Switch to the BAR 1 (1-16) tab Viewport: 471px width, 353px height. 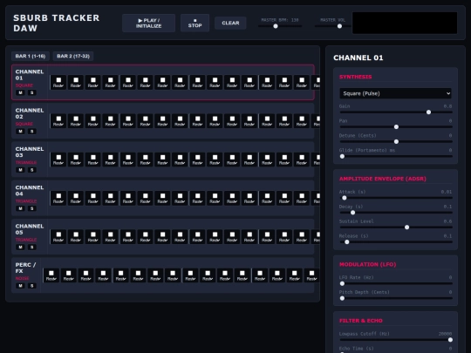tap(31, 56)
